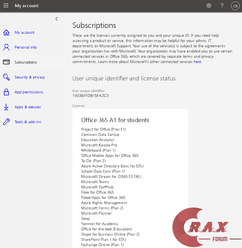Click the 'Subscriptions' page heading

(94, 25)
